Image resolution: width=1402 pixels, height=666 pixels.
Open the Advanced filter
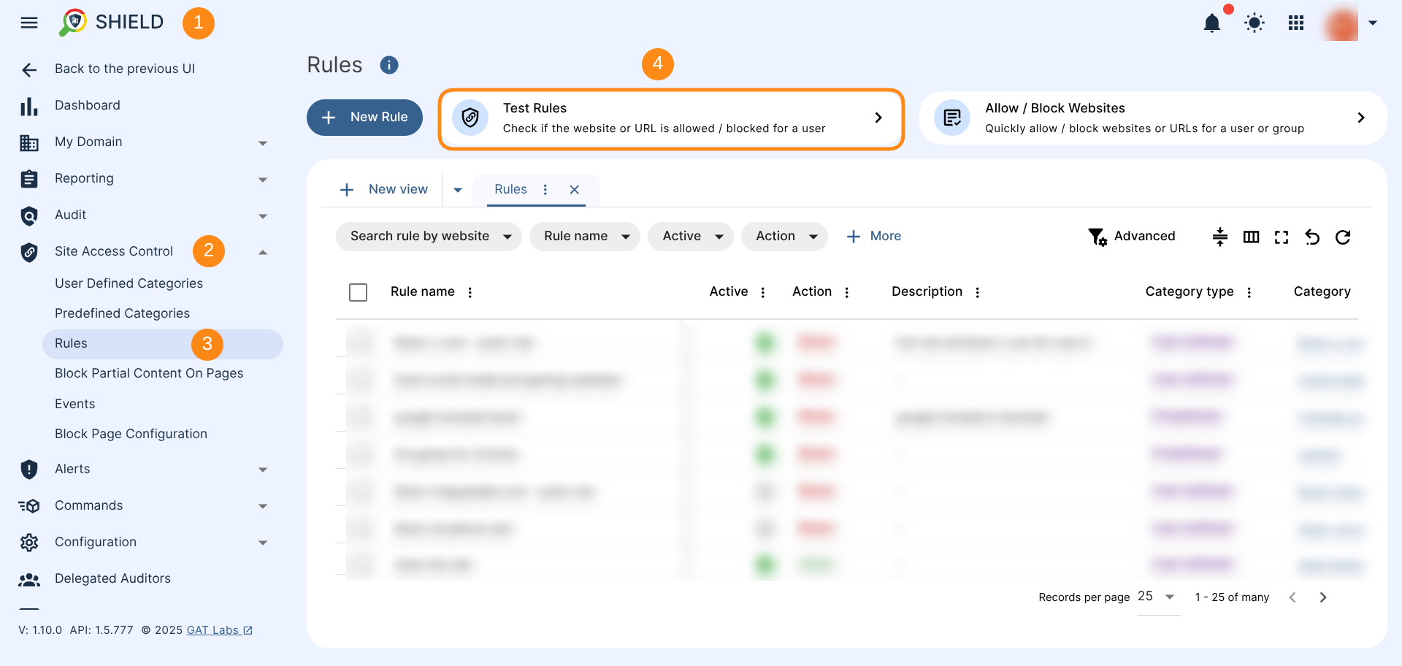[x=1131, y=237]
